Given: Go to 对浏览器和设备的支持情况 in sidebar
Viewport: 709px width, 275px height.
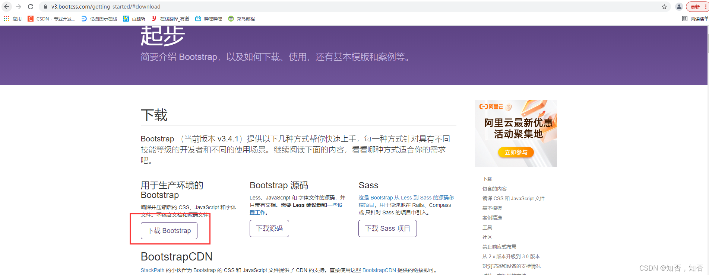Looking at the screenshot, I should pyautogui.click(x=512, y=266).
